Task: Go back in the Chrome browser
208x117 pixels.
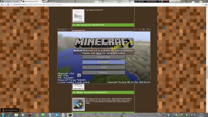Action: [2, 5]
